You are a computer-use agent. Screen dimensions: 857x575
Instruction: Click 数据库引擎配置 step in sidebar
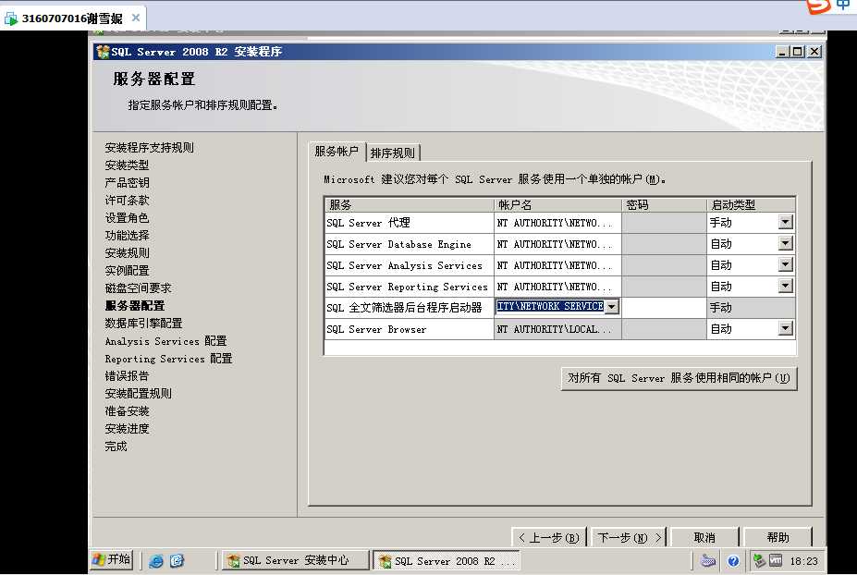(143, 323)
